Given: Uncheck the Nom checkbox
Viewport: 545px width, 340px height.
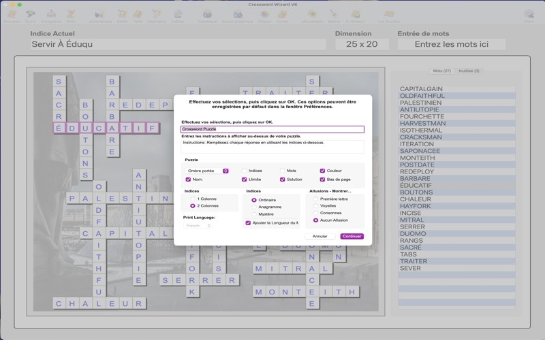Looking at the screenshot, I should (188, 180).
